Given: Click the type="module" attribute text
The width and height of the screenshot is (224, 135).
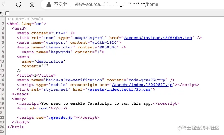Looking at the screenshot, I should (x=52, y=85).
